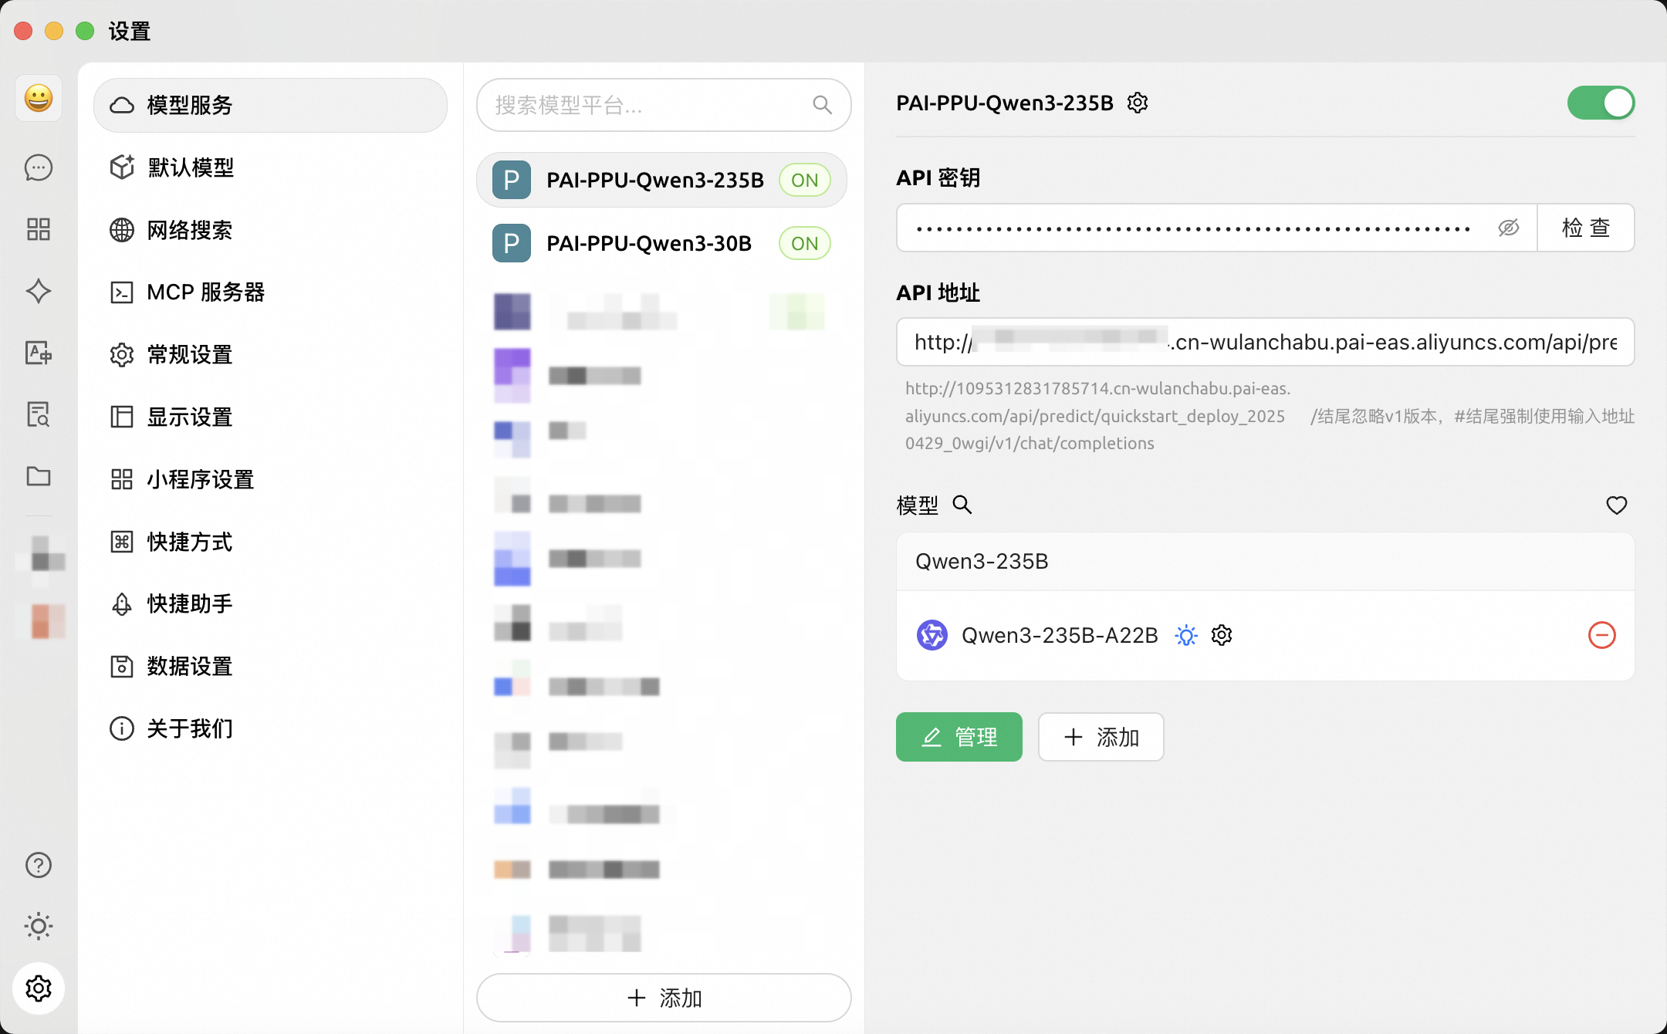
Task: Open the knowledge base search icon
Action: (x=39, y=414)
